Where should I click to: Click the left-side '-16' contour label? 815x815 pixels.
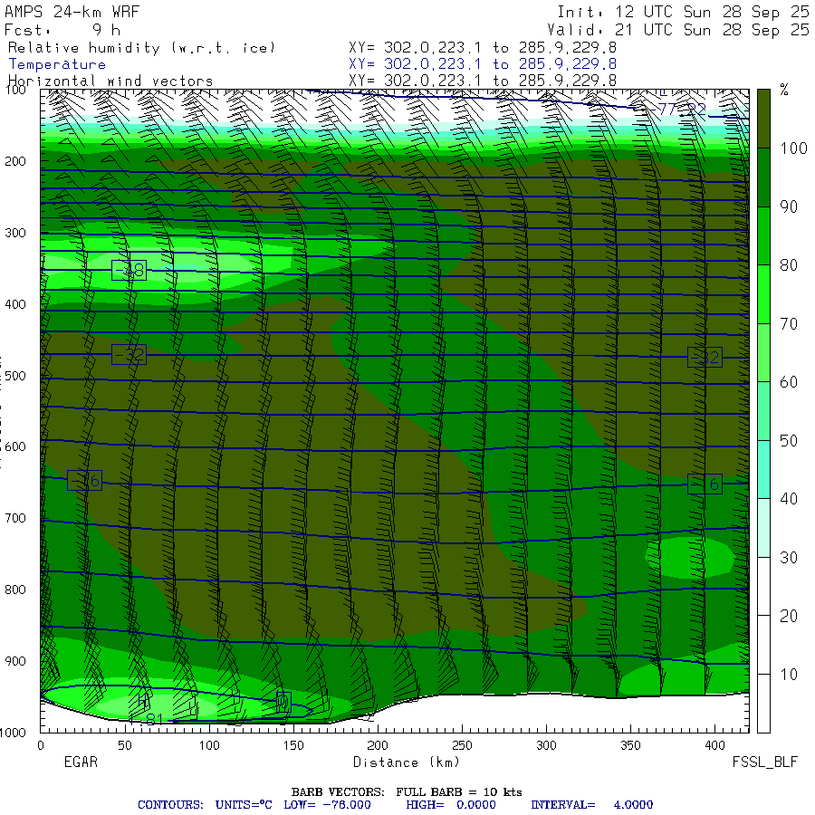[85, 480]
